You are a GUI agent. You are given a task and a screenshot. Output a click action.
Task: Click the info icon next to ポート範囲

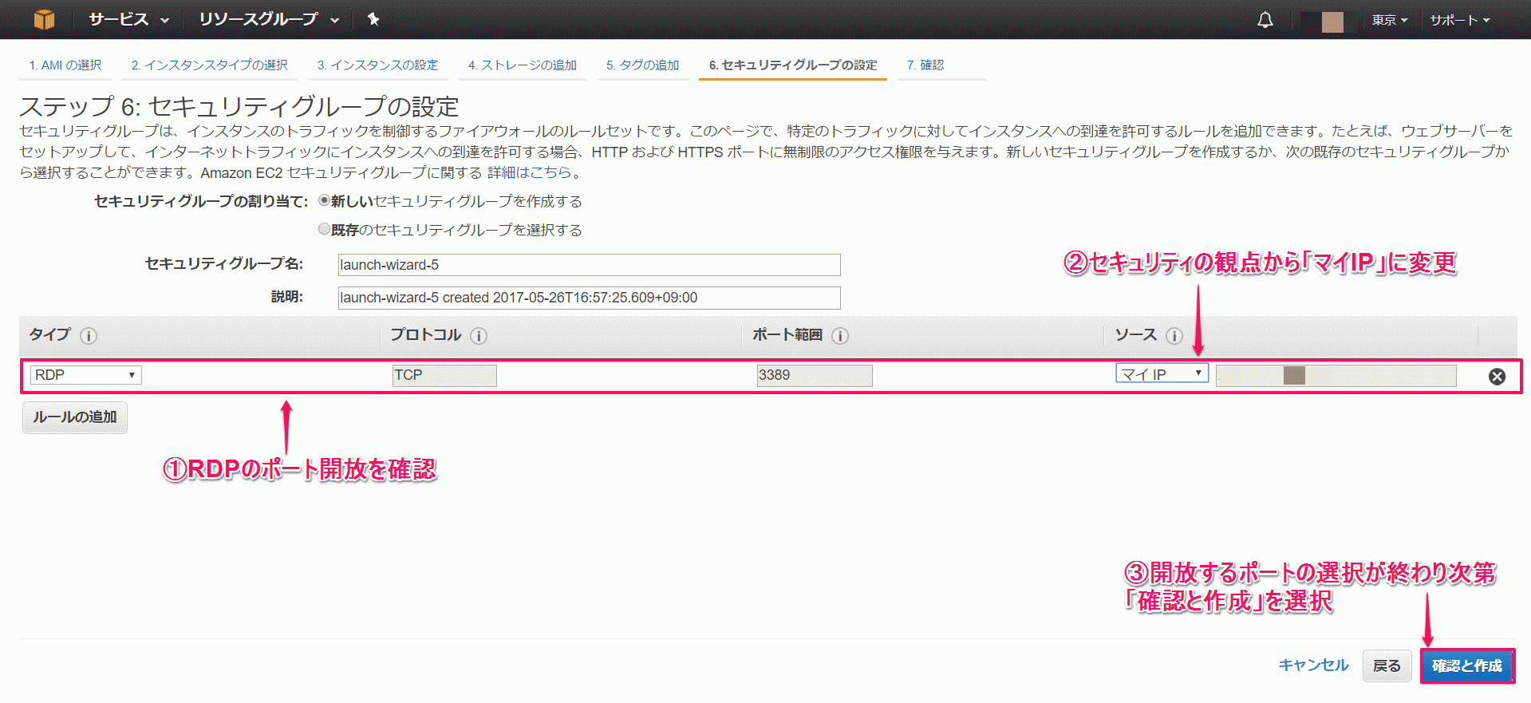[x=840, y=336]
